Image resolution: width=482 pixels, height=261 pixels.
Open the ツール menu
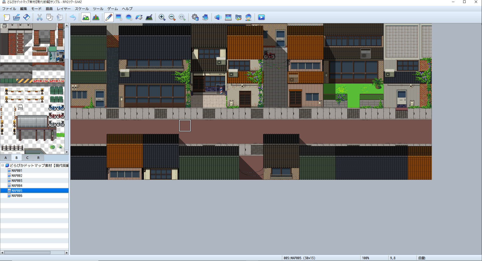tap(98, 9)
